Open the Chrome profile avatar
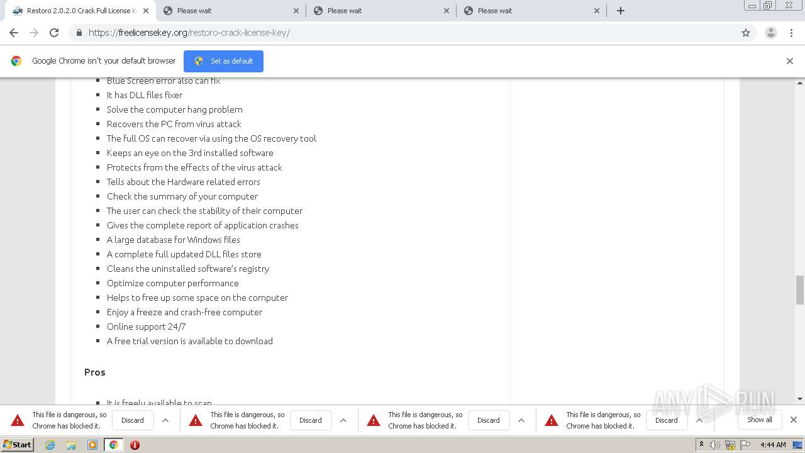805x453 pixels. (771, 33)
